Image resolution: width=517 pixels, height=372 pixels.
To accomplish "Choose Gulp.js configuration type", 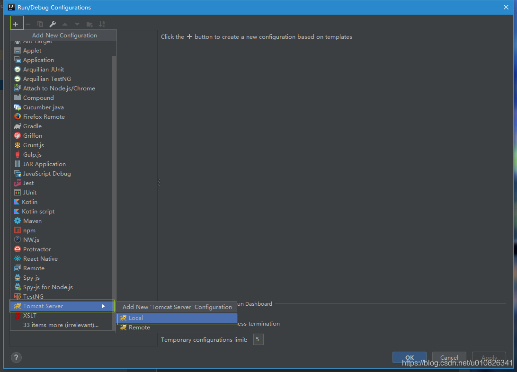I will 62,155.
